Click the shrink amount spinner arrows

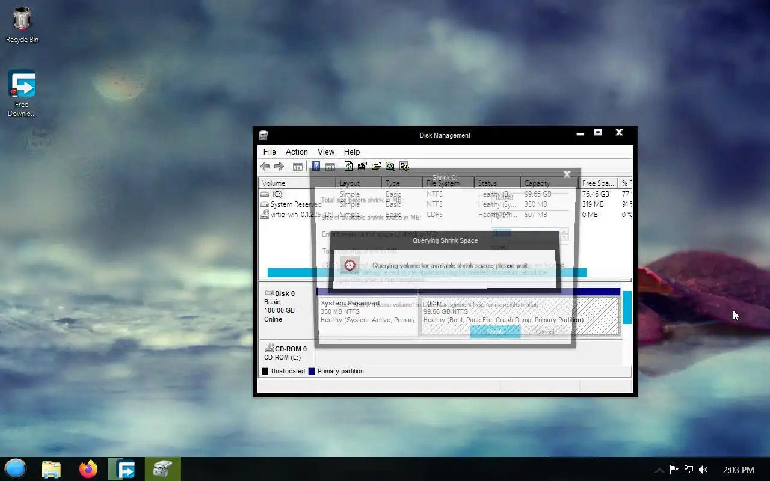click(564, 234)
